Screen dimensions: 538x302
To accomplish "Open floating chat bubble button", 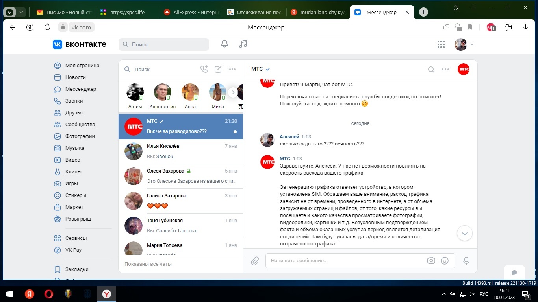I will (514, 273).
